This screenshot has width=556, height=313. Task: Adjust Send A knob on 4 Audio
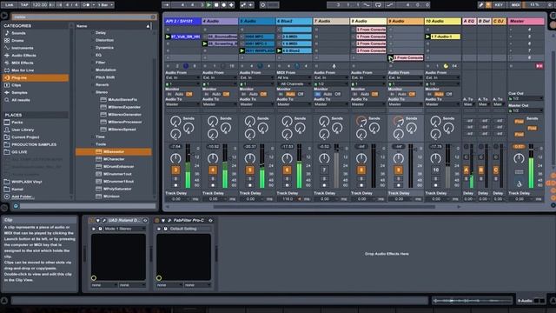pos(213,122)
